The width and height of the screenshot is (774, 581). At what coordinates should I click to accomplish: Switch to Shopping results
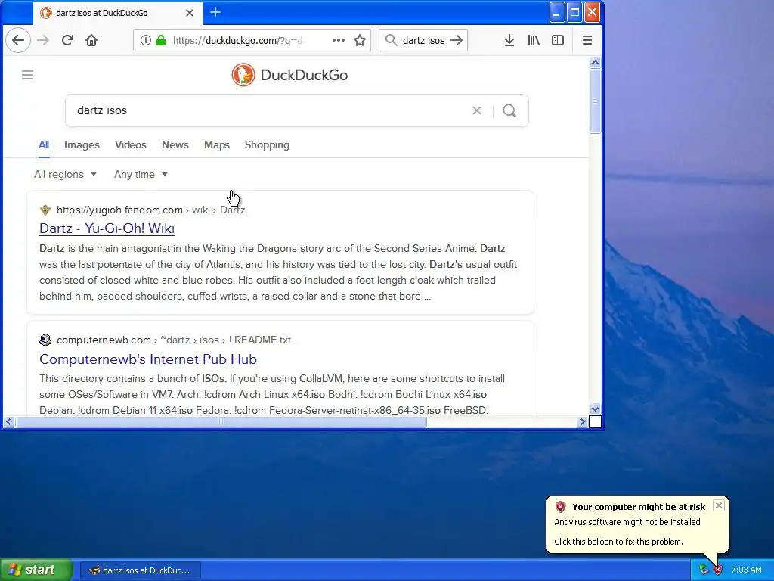267,144
